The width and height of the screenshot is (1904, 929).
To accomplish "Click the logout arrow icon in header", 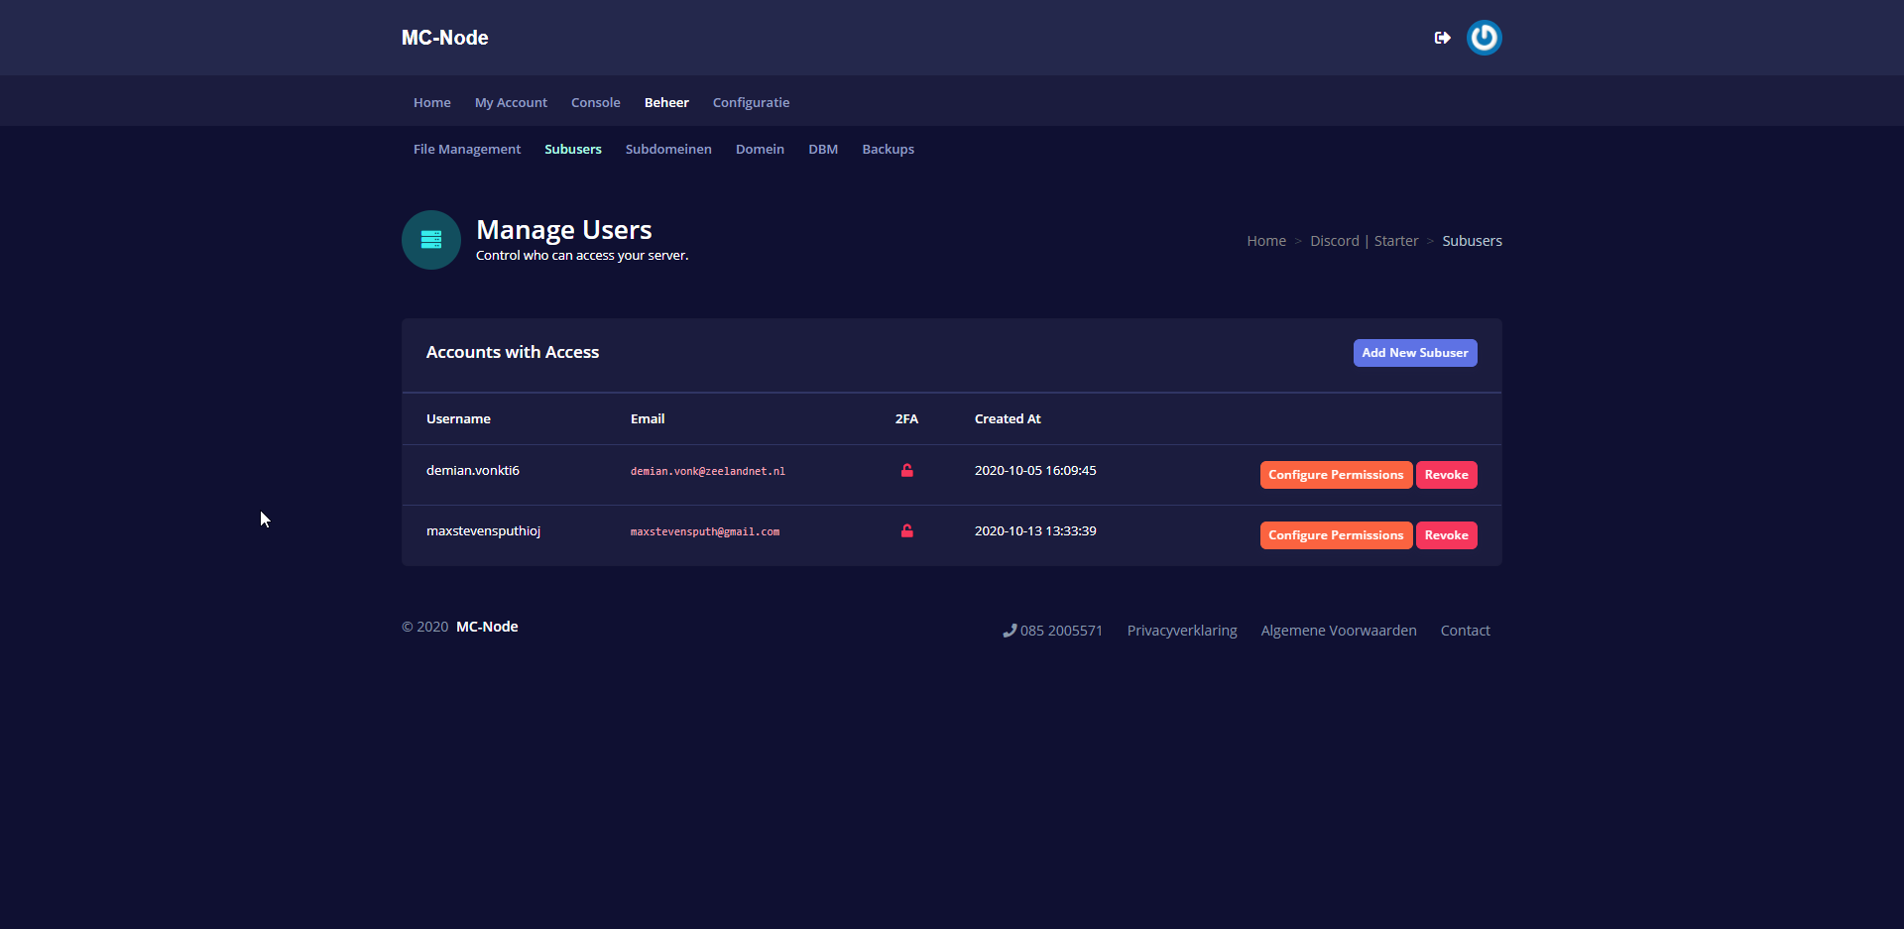I will pos(1442,38).
